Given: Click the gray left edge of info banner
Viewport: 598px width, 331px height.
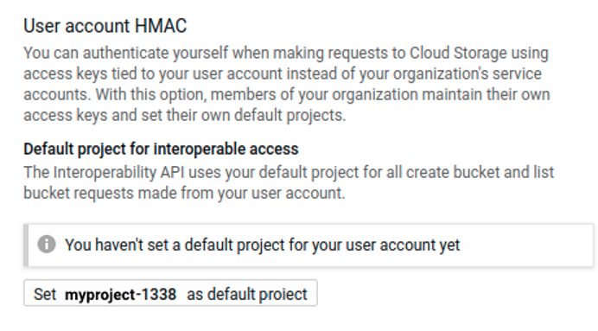Looking at the screenshot, I should (x=26, y=245).
